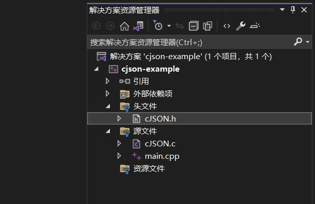Click the C file icon of cJSON.c
Image resolution: width=315 pixels, height=204 pixels.
pyautogui.click(x=136, y=144)
